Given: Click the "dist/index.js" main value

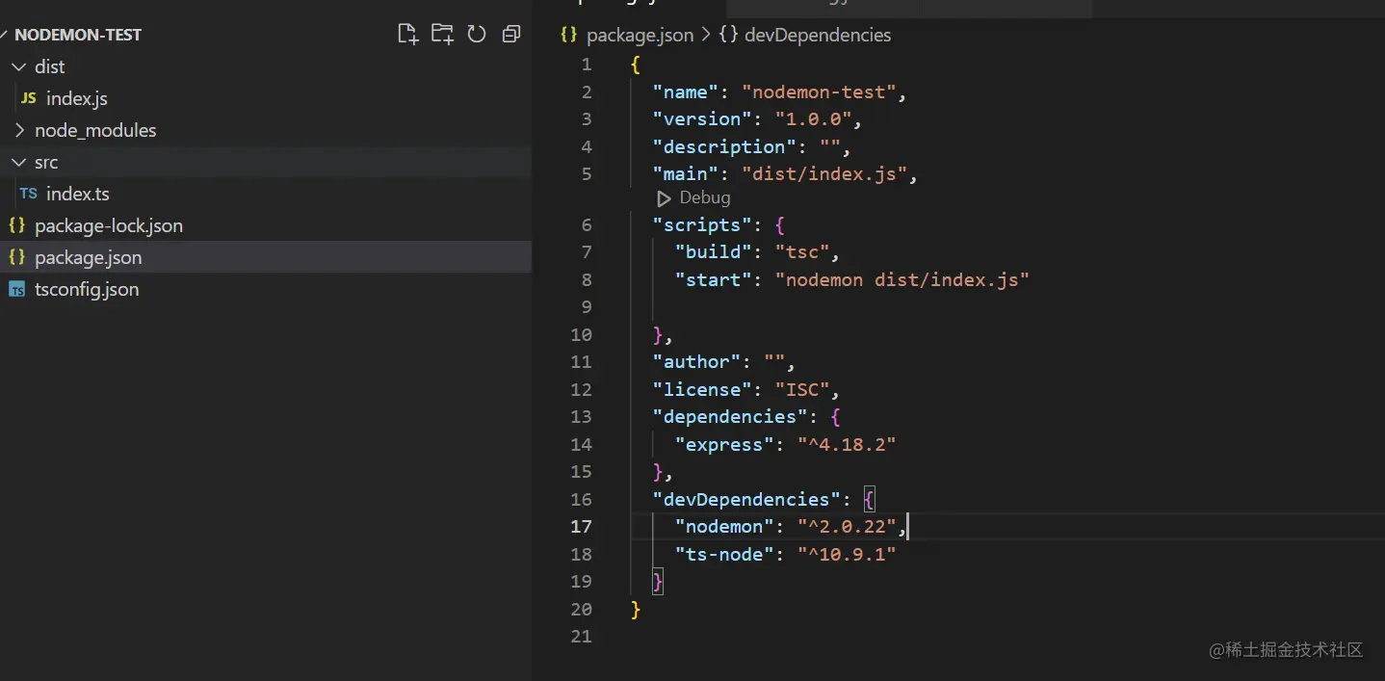Looking at the screenshot, I should 825,173.
